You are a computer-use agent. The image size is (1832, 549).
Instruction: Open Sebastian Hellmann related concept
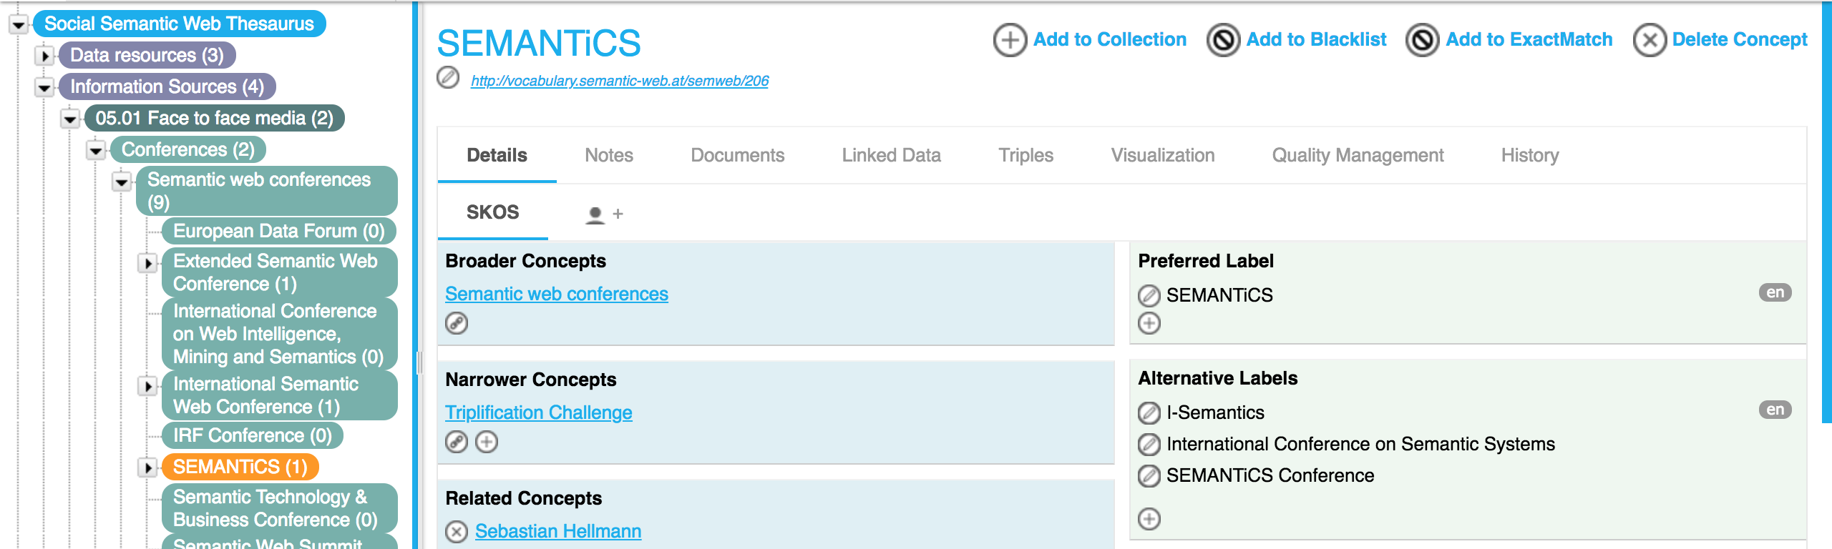[558, 531]
